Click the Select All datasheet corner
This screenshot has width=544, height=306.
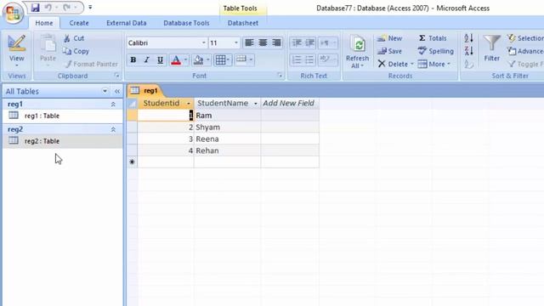133,104
